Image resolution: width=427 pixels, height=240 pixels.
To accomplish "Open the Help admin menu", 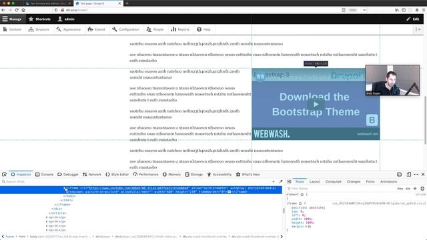I will [203, 29].
